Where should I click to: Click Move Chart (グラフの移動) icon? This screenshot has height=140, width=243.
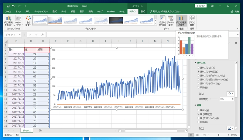point(192,21)
